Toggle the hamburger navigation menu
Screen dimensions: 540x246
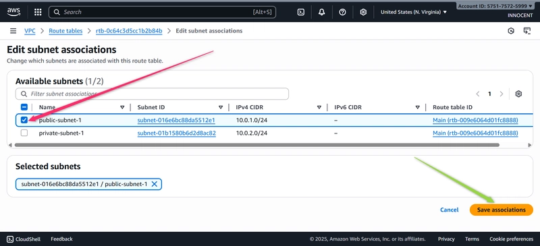click(13, 31)
